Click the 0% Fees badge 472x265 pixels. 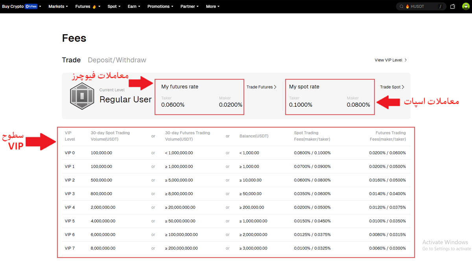click(31, 7)
